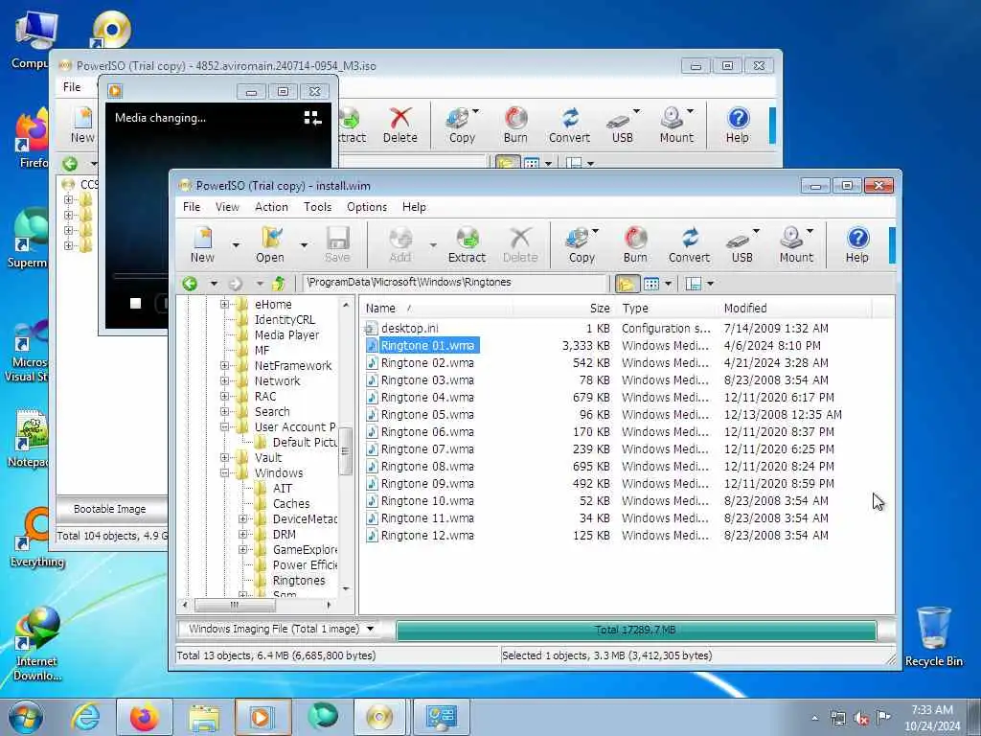Open the Recycle Bin on desktop
The height and width of the screenshot is (736, 981).
933,636
